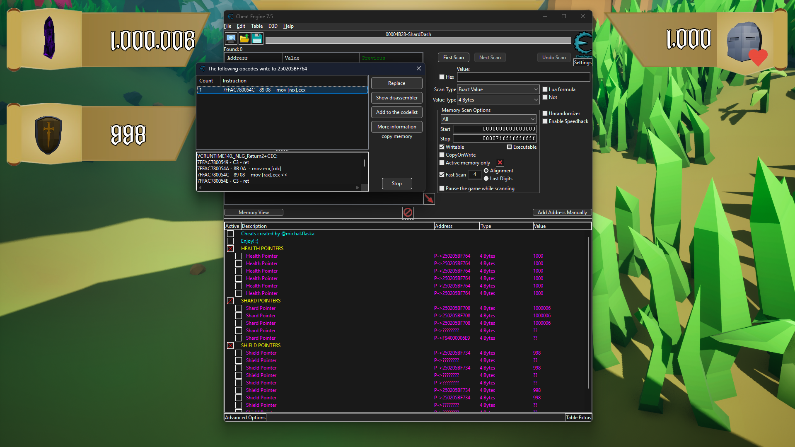Click the Next Scan button
The height and width of the screenshot is (447, 795).
click(x=490, y=58)
